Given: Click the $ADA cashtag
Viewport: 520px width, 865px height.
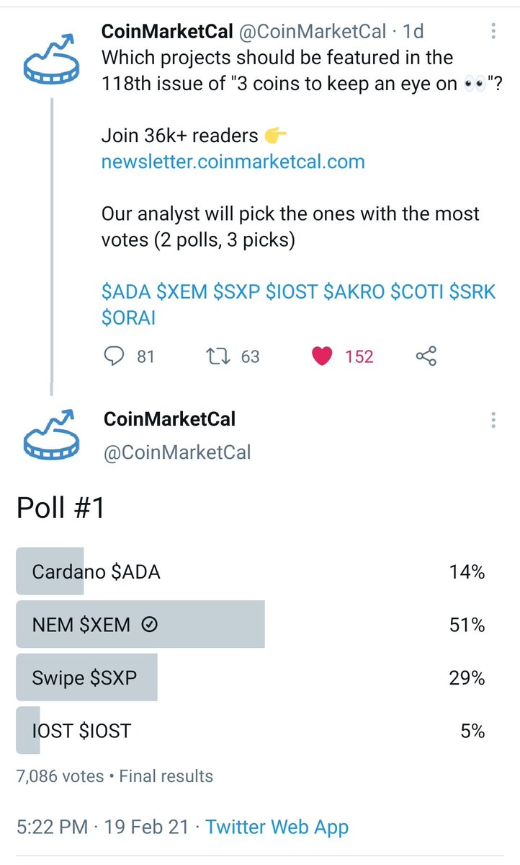Looking at the screenshot, I should (x=126, y=291).
